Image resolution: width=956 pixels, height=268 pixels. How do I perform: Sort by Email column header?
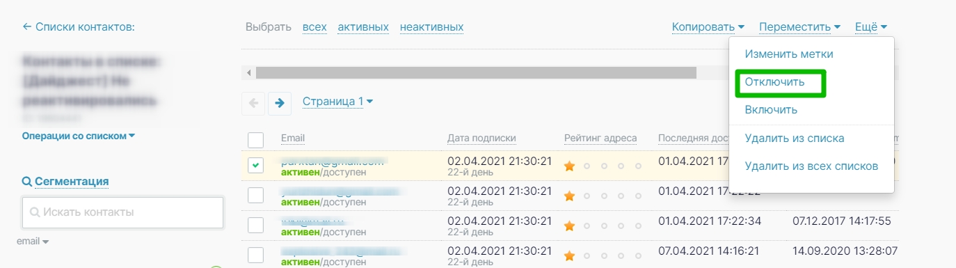(x=293, y=138)
